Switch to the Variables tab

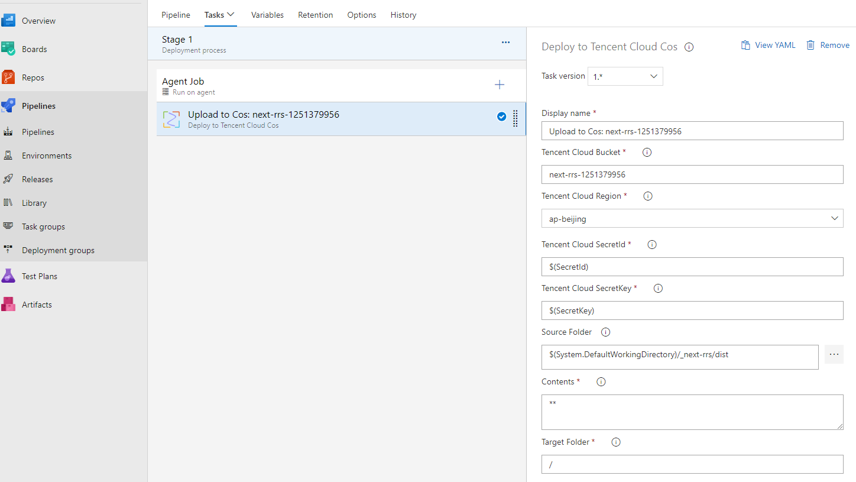tap(267, 15)
